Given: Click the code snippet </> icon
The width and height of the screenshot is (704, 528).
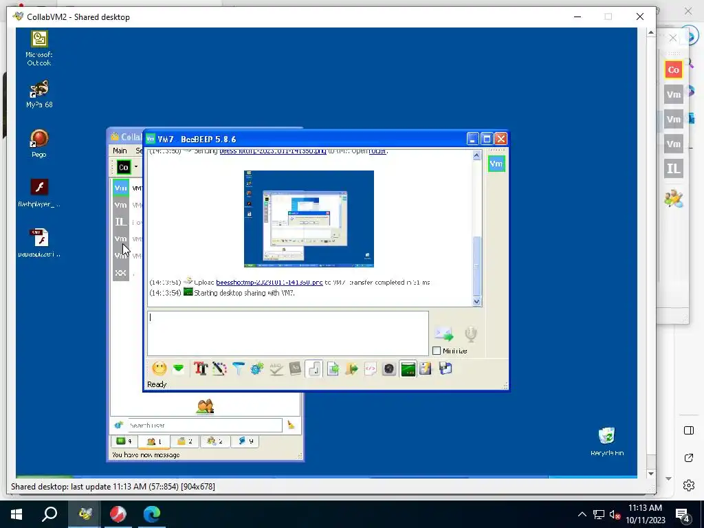Looking at the screenshot, I should (371, 368).
